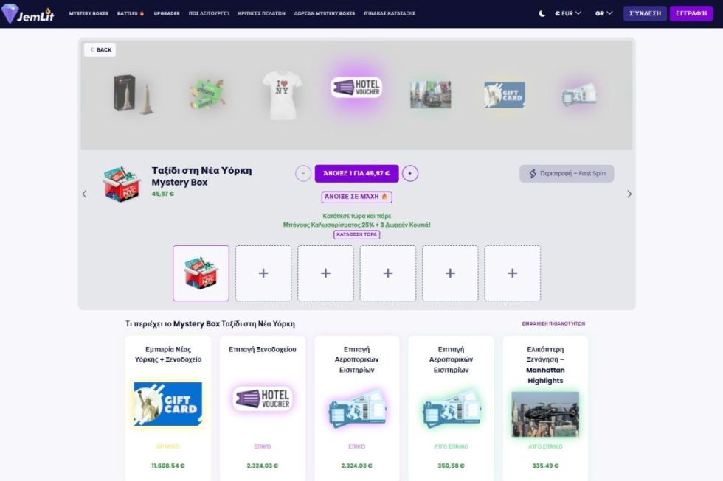
Task: Show probabilities via ΕΜΦΑΝΙΣΗ ΠΙΘΑΝΟΤΗΤΩΝ link
Action: click(553, 323)
